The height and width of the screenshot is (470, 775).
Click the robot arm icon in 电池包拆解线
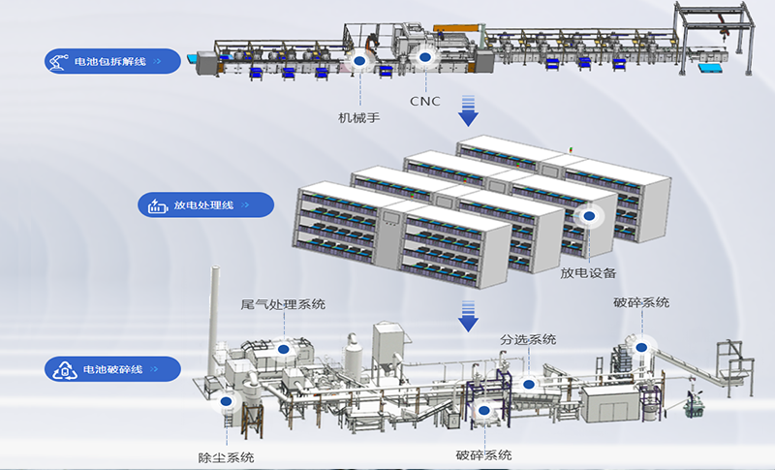click(x=60, y=62)
